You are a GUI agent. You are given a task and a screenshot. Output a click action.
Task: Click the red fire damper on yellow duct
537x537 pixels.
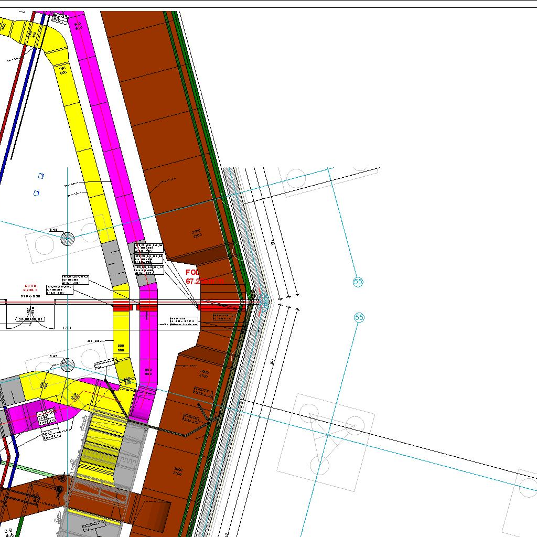click(x=121, y=307)
